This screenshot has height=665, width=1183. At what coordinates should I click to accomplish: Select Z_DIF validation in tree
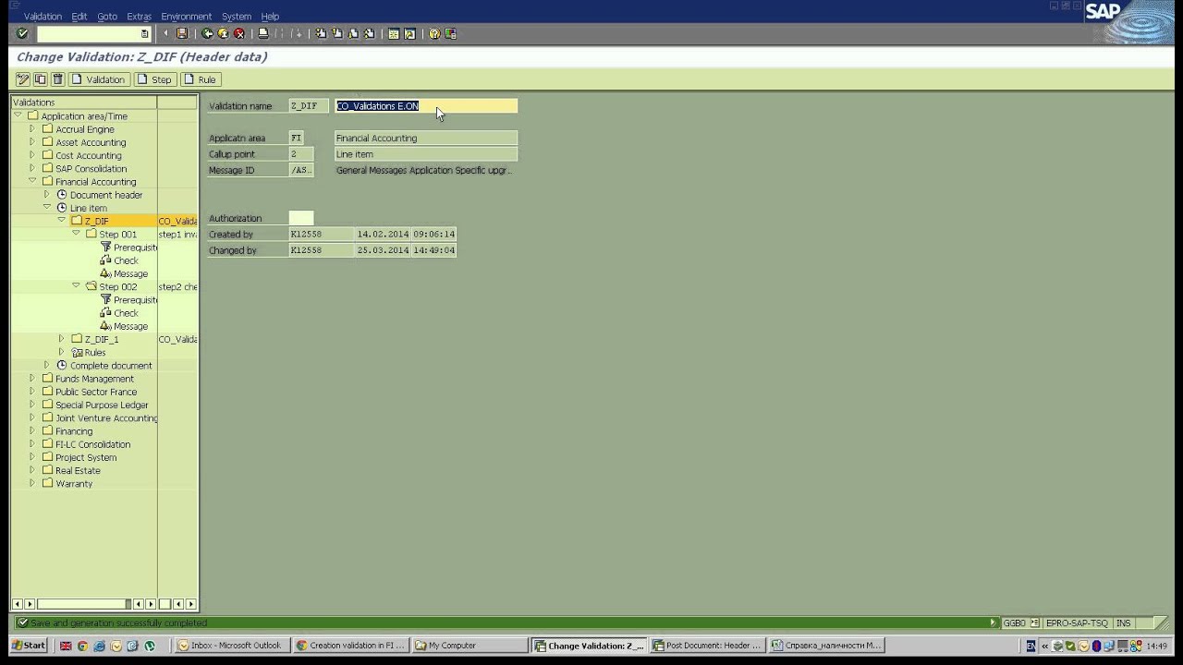coord(96,221)
